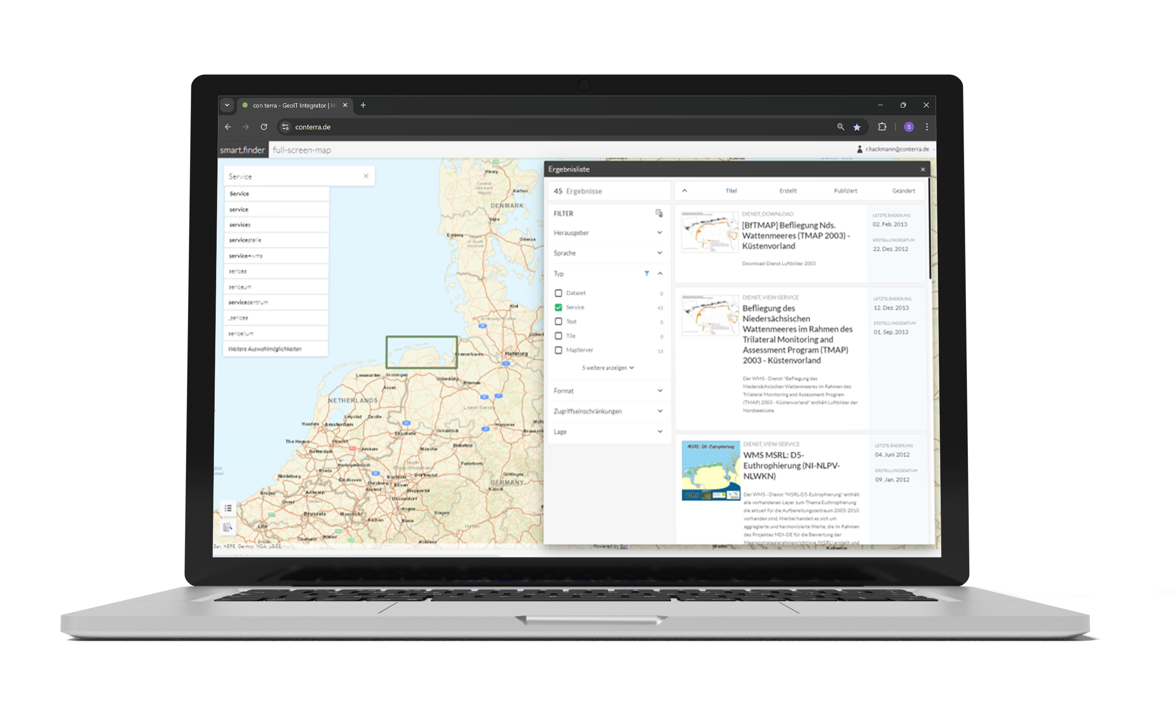Open the list icon on map toolbar

click(228, 508)
